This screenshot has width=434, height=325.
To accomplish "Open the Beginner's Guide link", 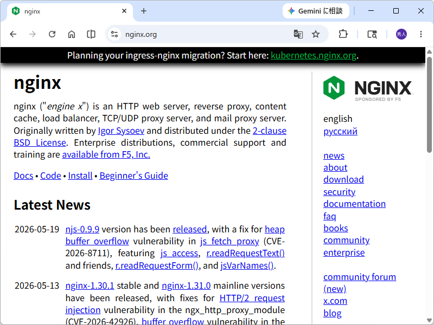I will [x=133, y=175].
